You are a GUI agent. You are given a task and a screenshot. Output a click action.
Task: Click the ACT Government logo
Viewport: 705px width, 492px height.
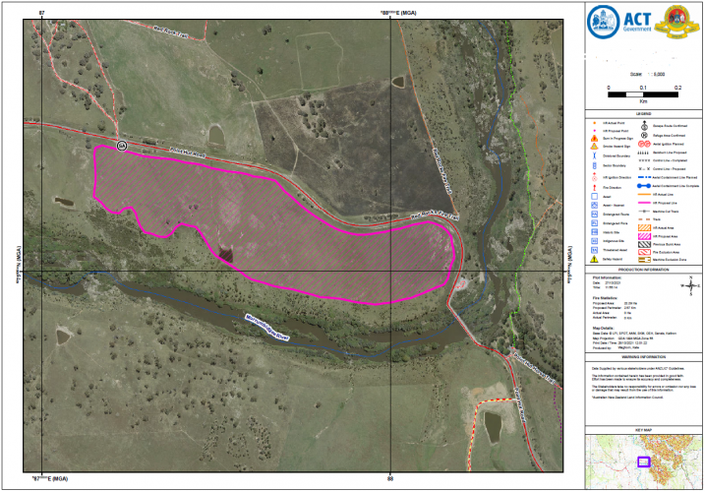tap(619, 22)
